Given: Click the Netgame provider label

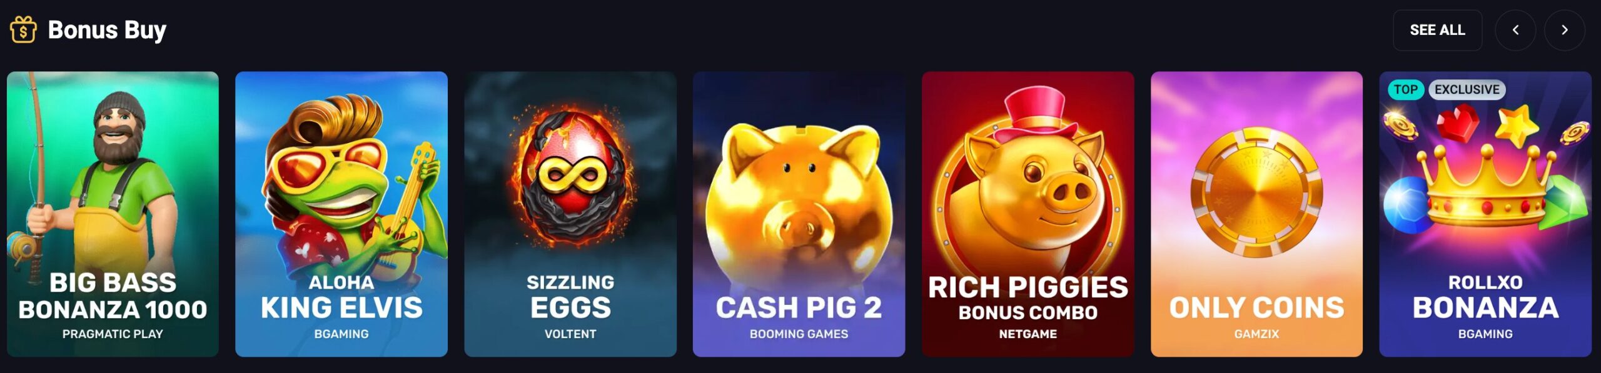Looking at the screenshot, I should click(x=1028, y=334).
